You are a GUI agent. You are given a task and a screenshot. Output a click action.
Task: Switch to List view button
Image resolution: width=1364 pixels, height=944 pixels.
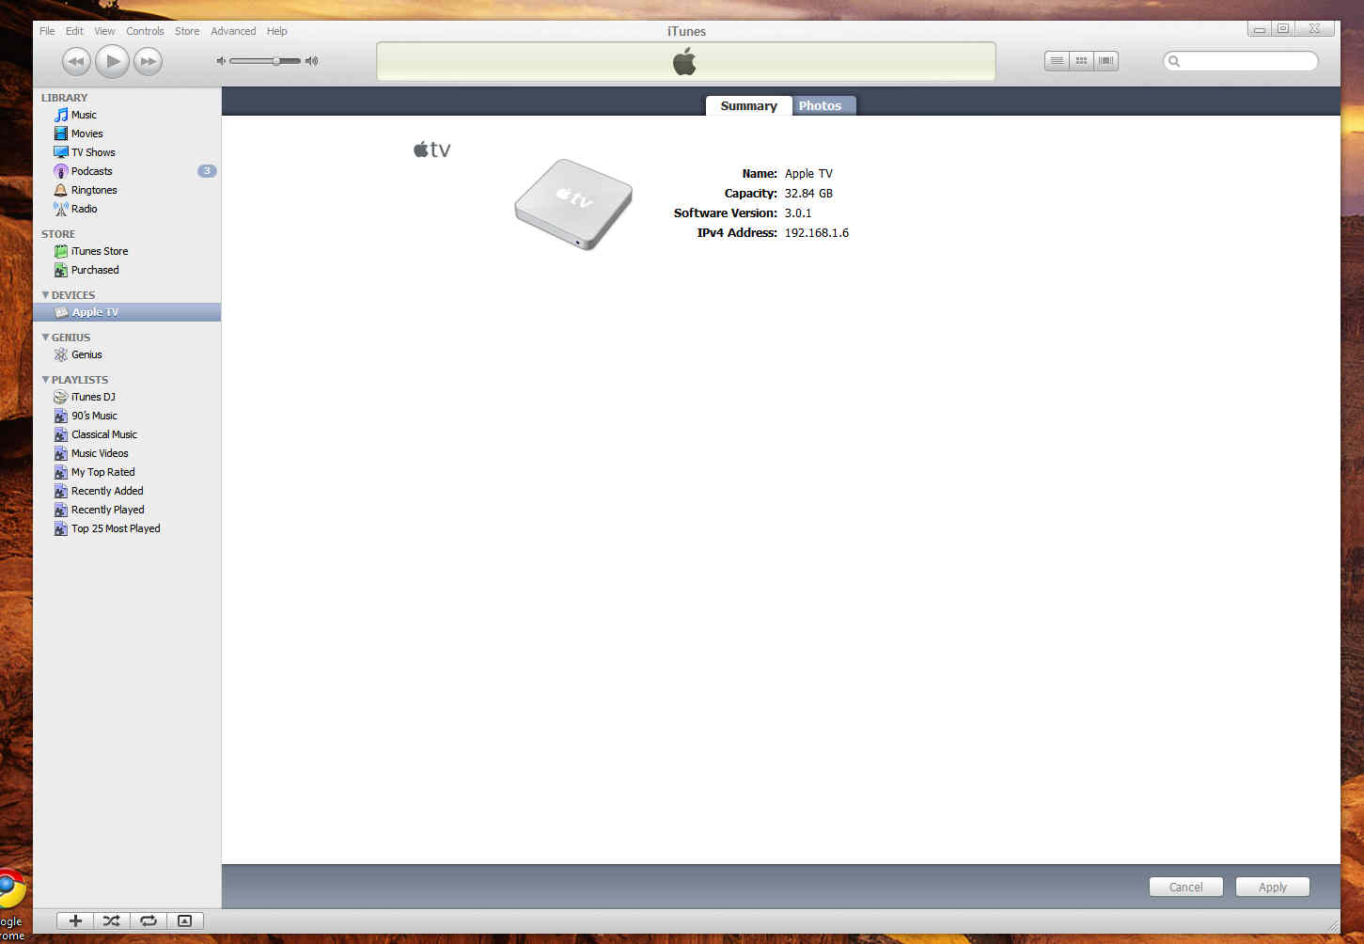coord(1057,61)
